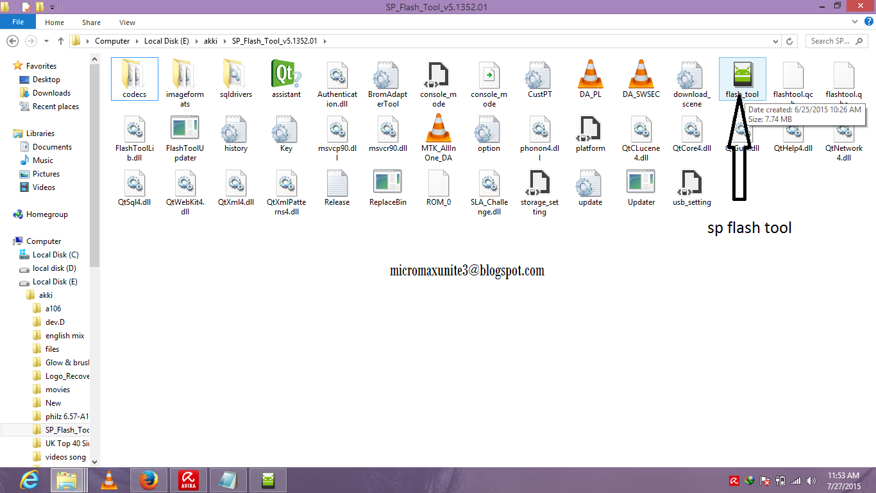Open Avira from the taskbar
The width and height of the screenshot is (876, 493).
[x=188, y=480]
